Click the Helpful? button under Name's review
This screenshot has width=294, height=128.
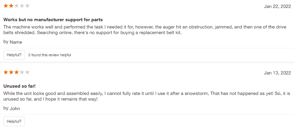pos(14,55)
